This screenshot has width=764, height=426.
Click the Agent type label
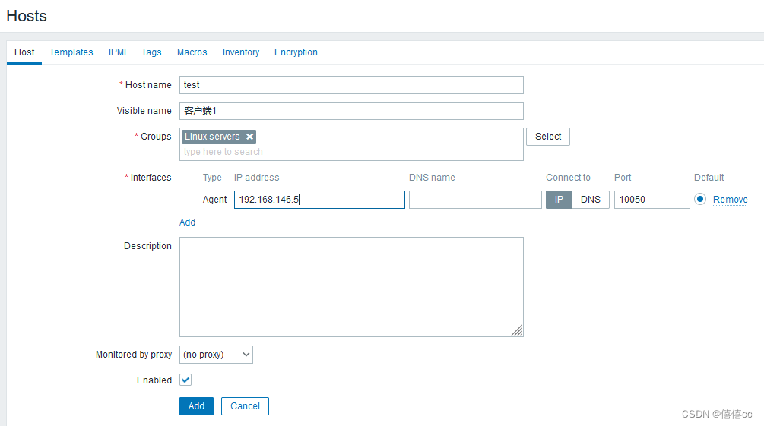pyautogui.click(x=214, y=200)
